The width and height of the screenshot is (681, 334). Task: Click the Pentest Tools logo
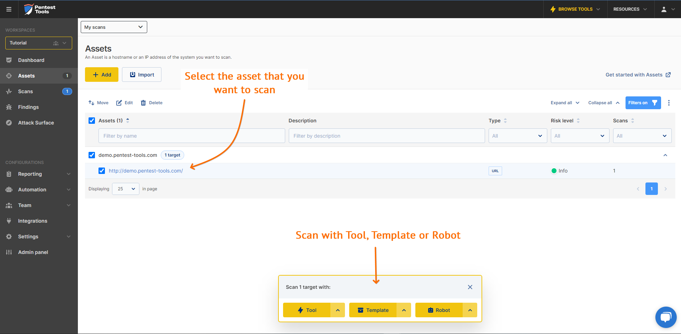[39, 9]
